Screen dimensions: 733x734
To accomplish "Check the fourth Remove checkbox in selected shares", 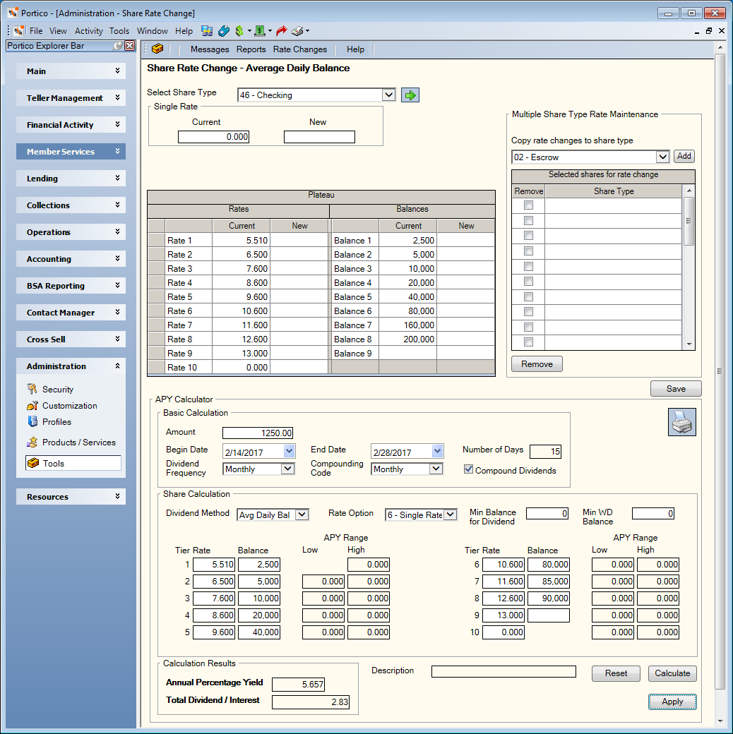I will (x=528, y=251).
